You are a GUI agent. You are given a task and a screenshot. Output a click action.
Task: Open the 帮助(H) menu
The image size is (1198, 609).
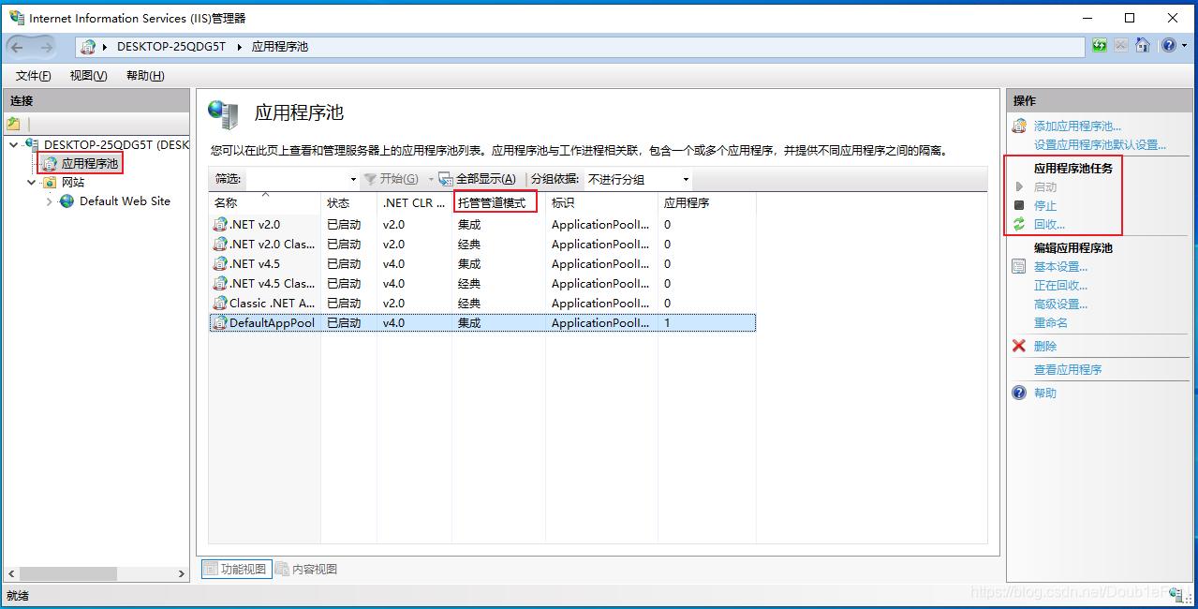click(145, 76)
